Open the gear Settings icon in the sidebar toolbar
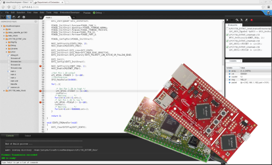This screenshot has width=272, height=165. coord(24,17)
